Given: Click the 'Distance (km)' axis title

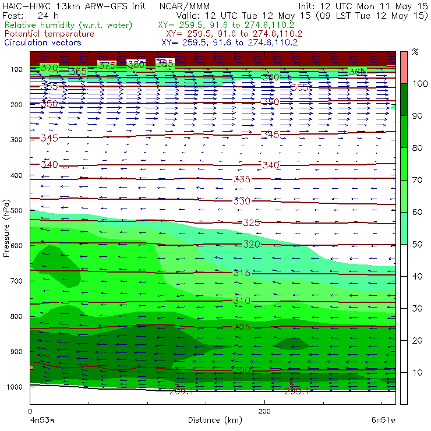Looking at the screenshot, I should 215,420.
